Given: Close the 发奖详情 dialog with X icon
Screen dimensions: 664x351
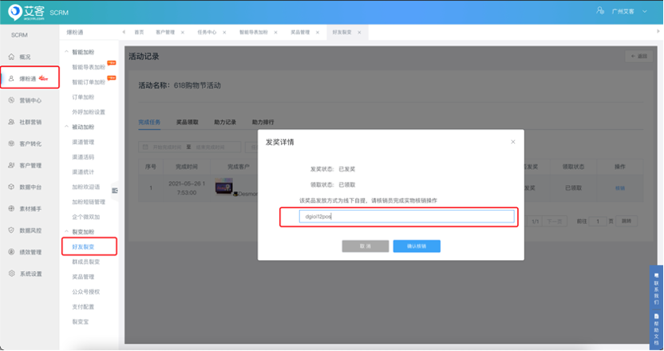Looking at the screenshot, I should click(x=512, y=141).
